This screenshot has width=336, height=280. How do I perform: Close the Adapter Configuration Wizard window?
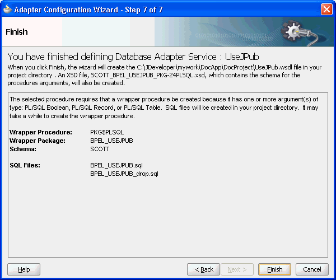(326, 10)
